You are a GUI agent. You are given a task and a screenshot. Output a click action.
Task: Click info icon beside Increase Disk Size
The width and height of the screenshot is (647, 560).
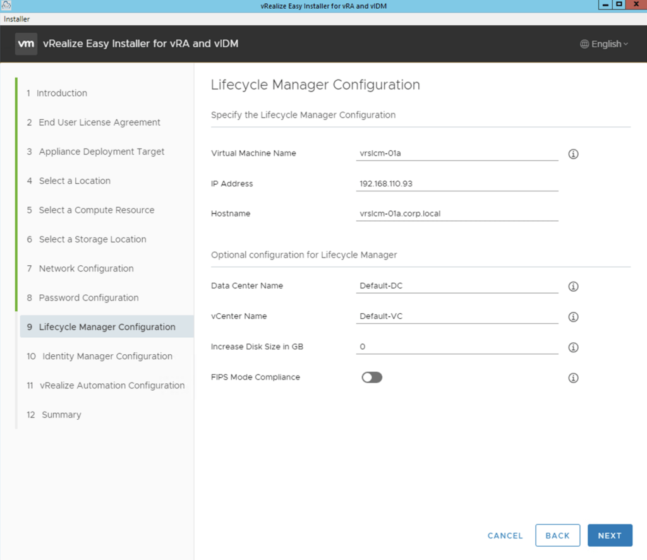pos(573,347)
